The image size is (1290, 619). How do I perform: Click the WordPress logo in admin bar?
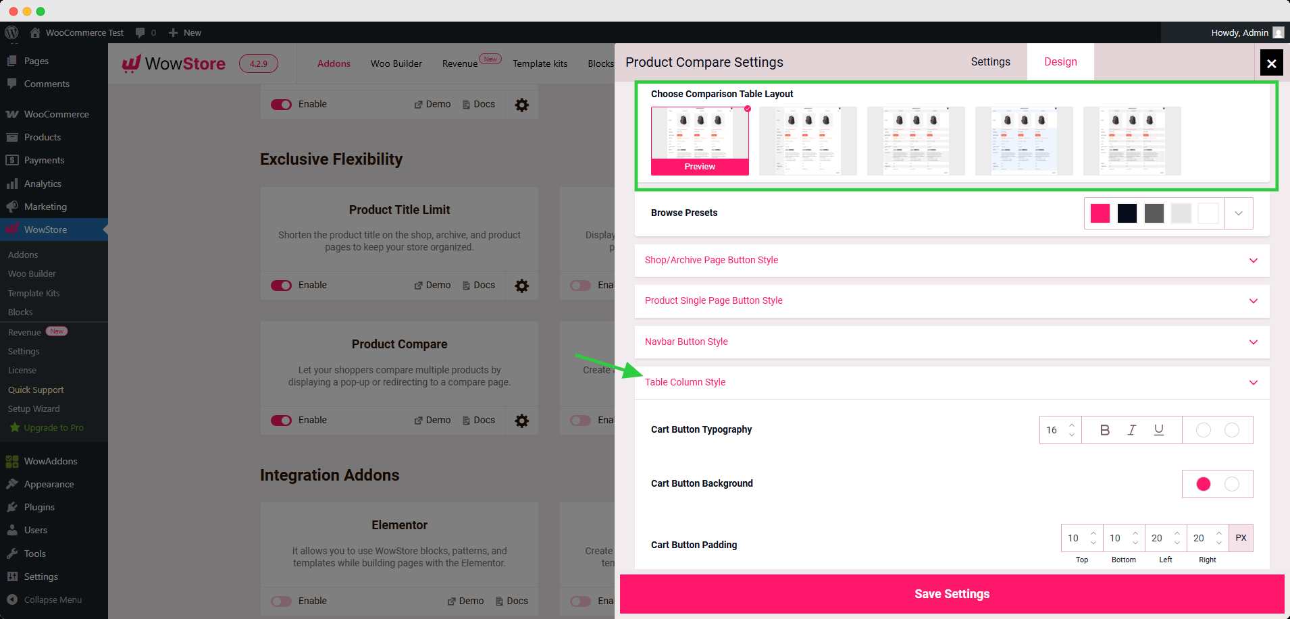(11, 32)
